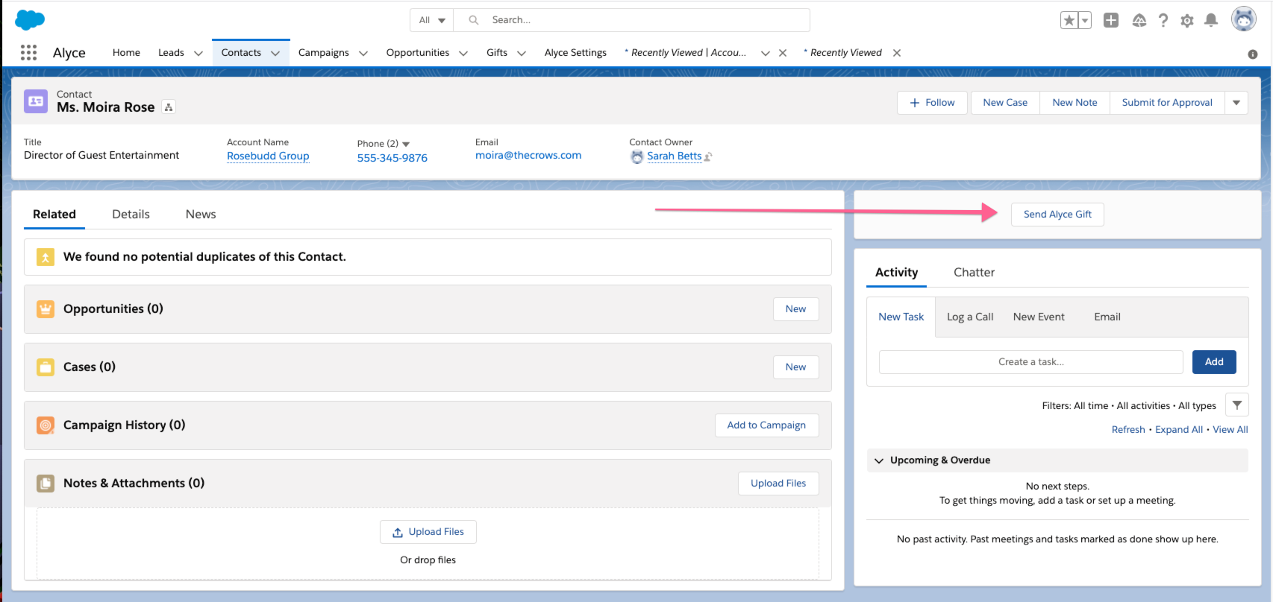The height and width of the screenshot is (602, 1273).
Task: Click the New Case button
Action: [1005, 103]
